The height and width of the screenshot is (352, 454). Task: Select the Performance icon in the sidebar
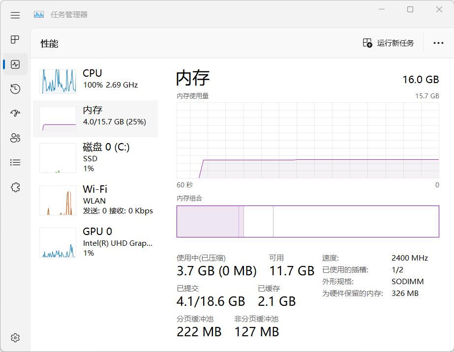click(15, 64)
